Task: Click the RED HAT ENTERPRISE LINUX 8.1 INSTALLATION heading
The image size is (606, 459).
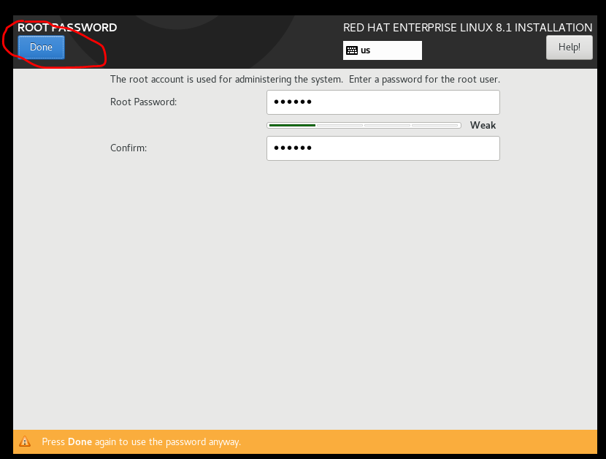Action: pyautogui.click(x=467, y=28)
